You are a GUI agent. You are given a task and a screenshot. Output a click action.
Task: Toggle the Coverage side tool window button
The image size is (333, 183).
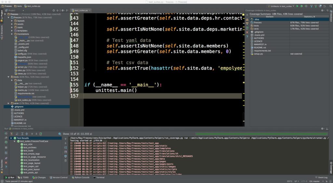(x=331, y=167)
